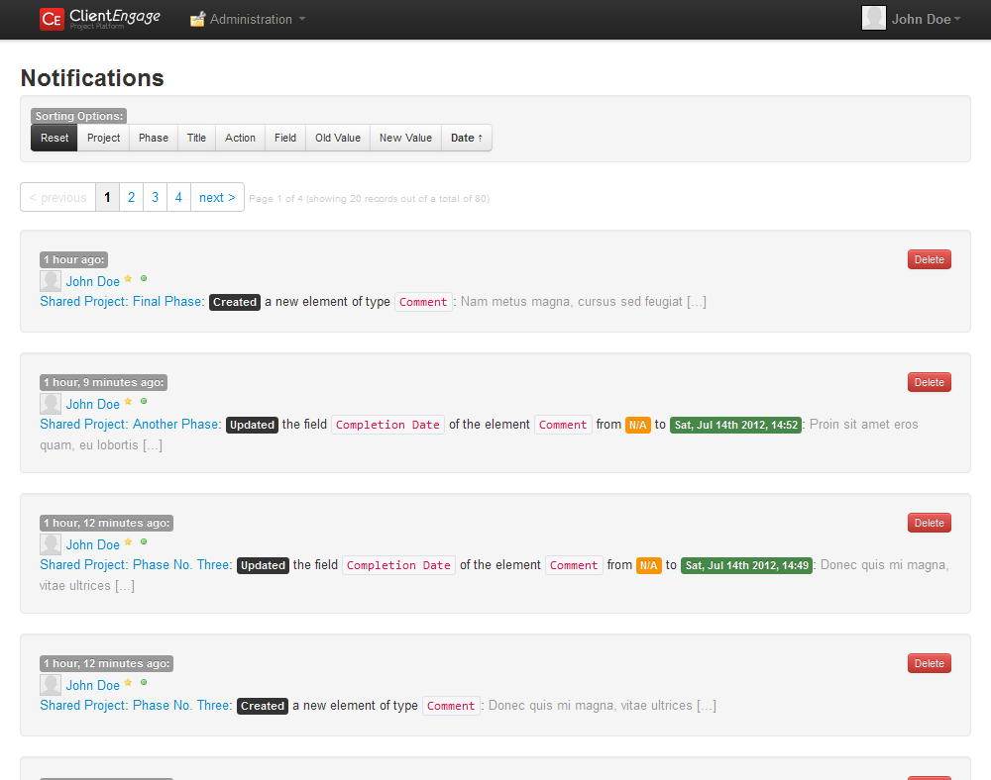Click Completion Date field in Another Phase notification
Viewport: 991px width, 780px height.
pos(387,426)
